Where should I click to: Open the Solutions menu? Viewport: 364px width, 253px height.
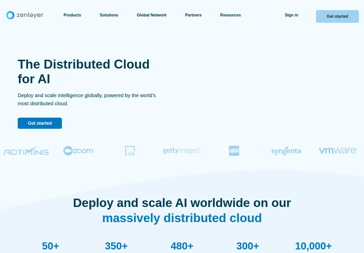pos(109,15)
